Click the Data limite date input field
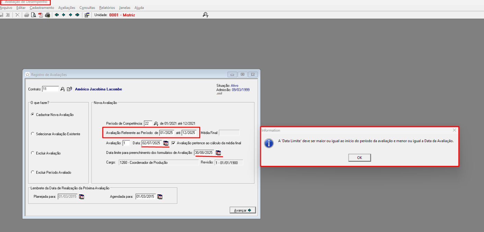The image size is (484, 232). click(204, 152)
